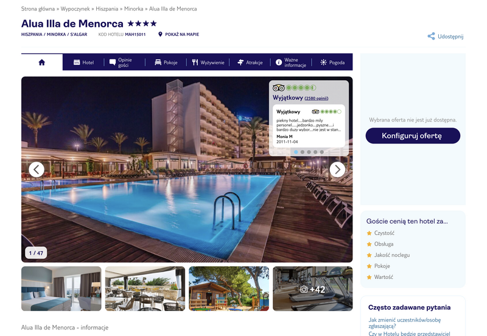Open the 2580 opinii link
Image resolution: width=487 pixels, height=336 pixels.
point(316,98)
